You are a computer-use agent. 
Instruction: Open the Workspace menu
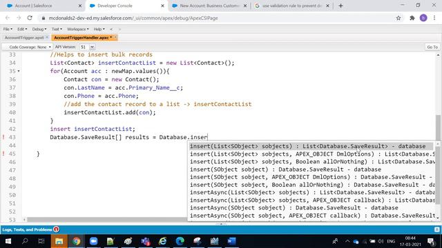pyautogui.click(x=77, y=29)
